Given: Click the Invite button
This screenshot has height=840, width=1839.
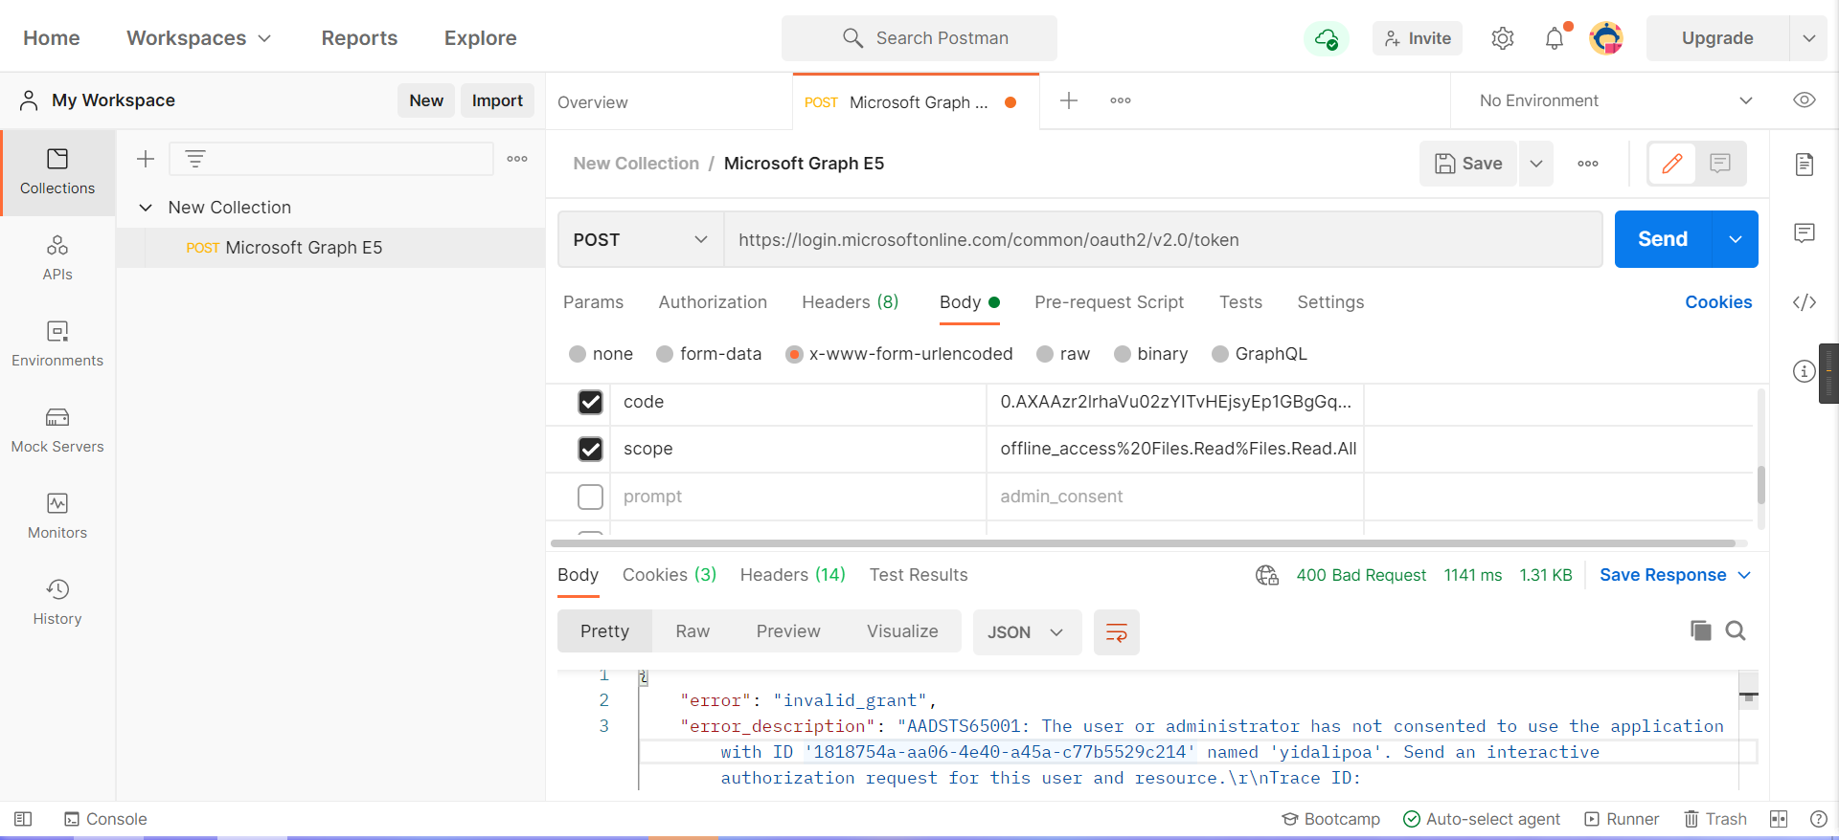Looking at the screenshot, I should (1418, 38).
